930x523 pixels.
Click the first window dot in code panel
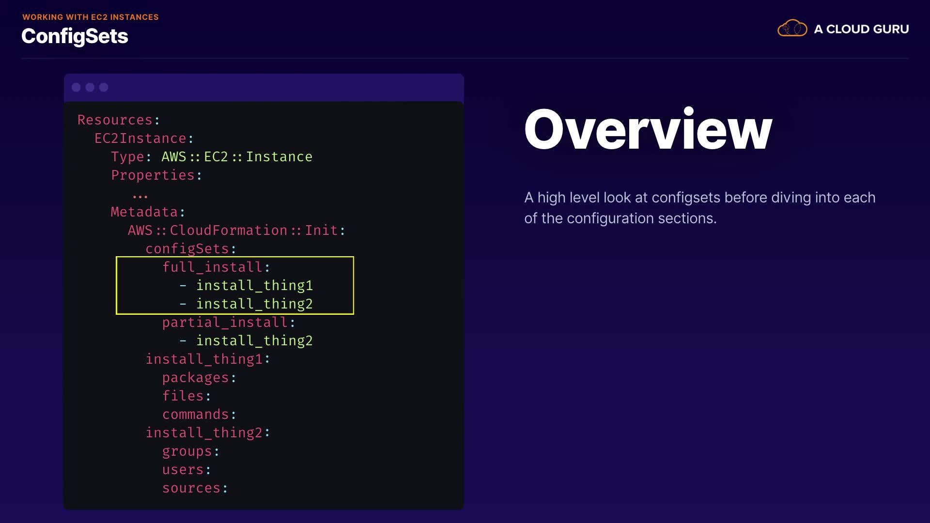point(76,87)
